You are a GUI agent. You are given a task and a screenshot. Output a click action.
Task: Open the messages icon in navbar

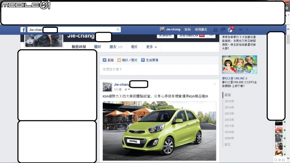(x=223, y=29)
